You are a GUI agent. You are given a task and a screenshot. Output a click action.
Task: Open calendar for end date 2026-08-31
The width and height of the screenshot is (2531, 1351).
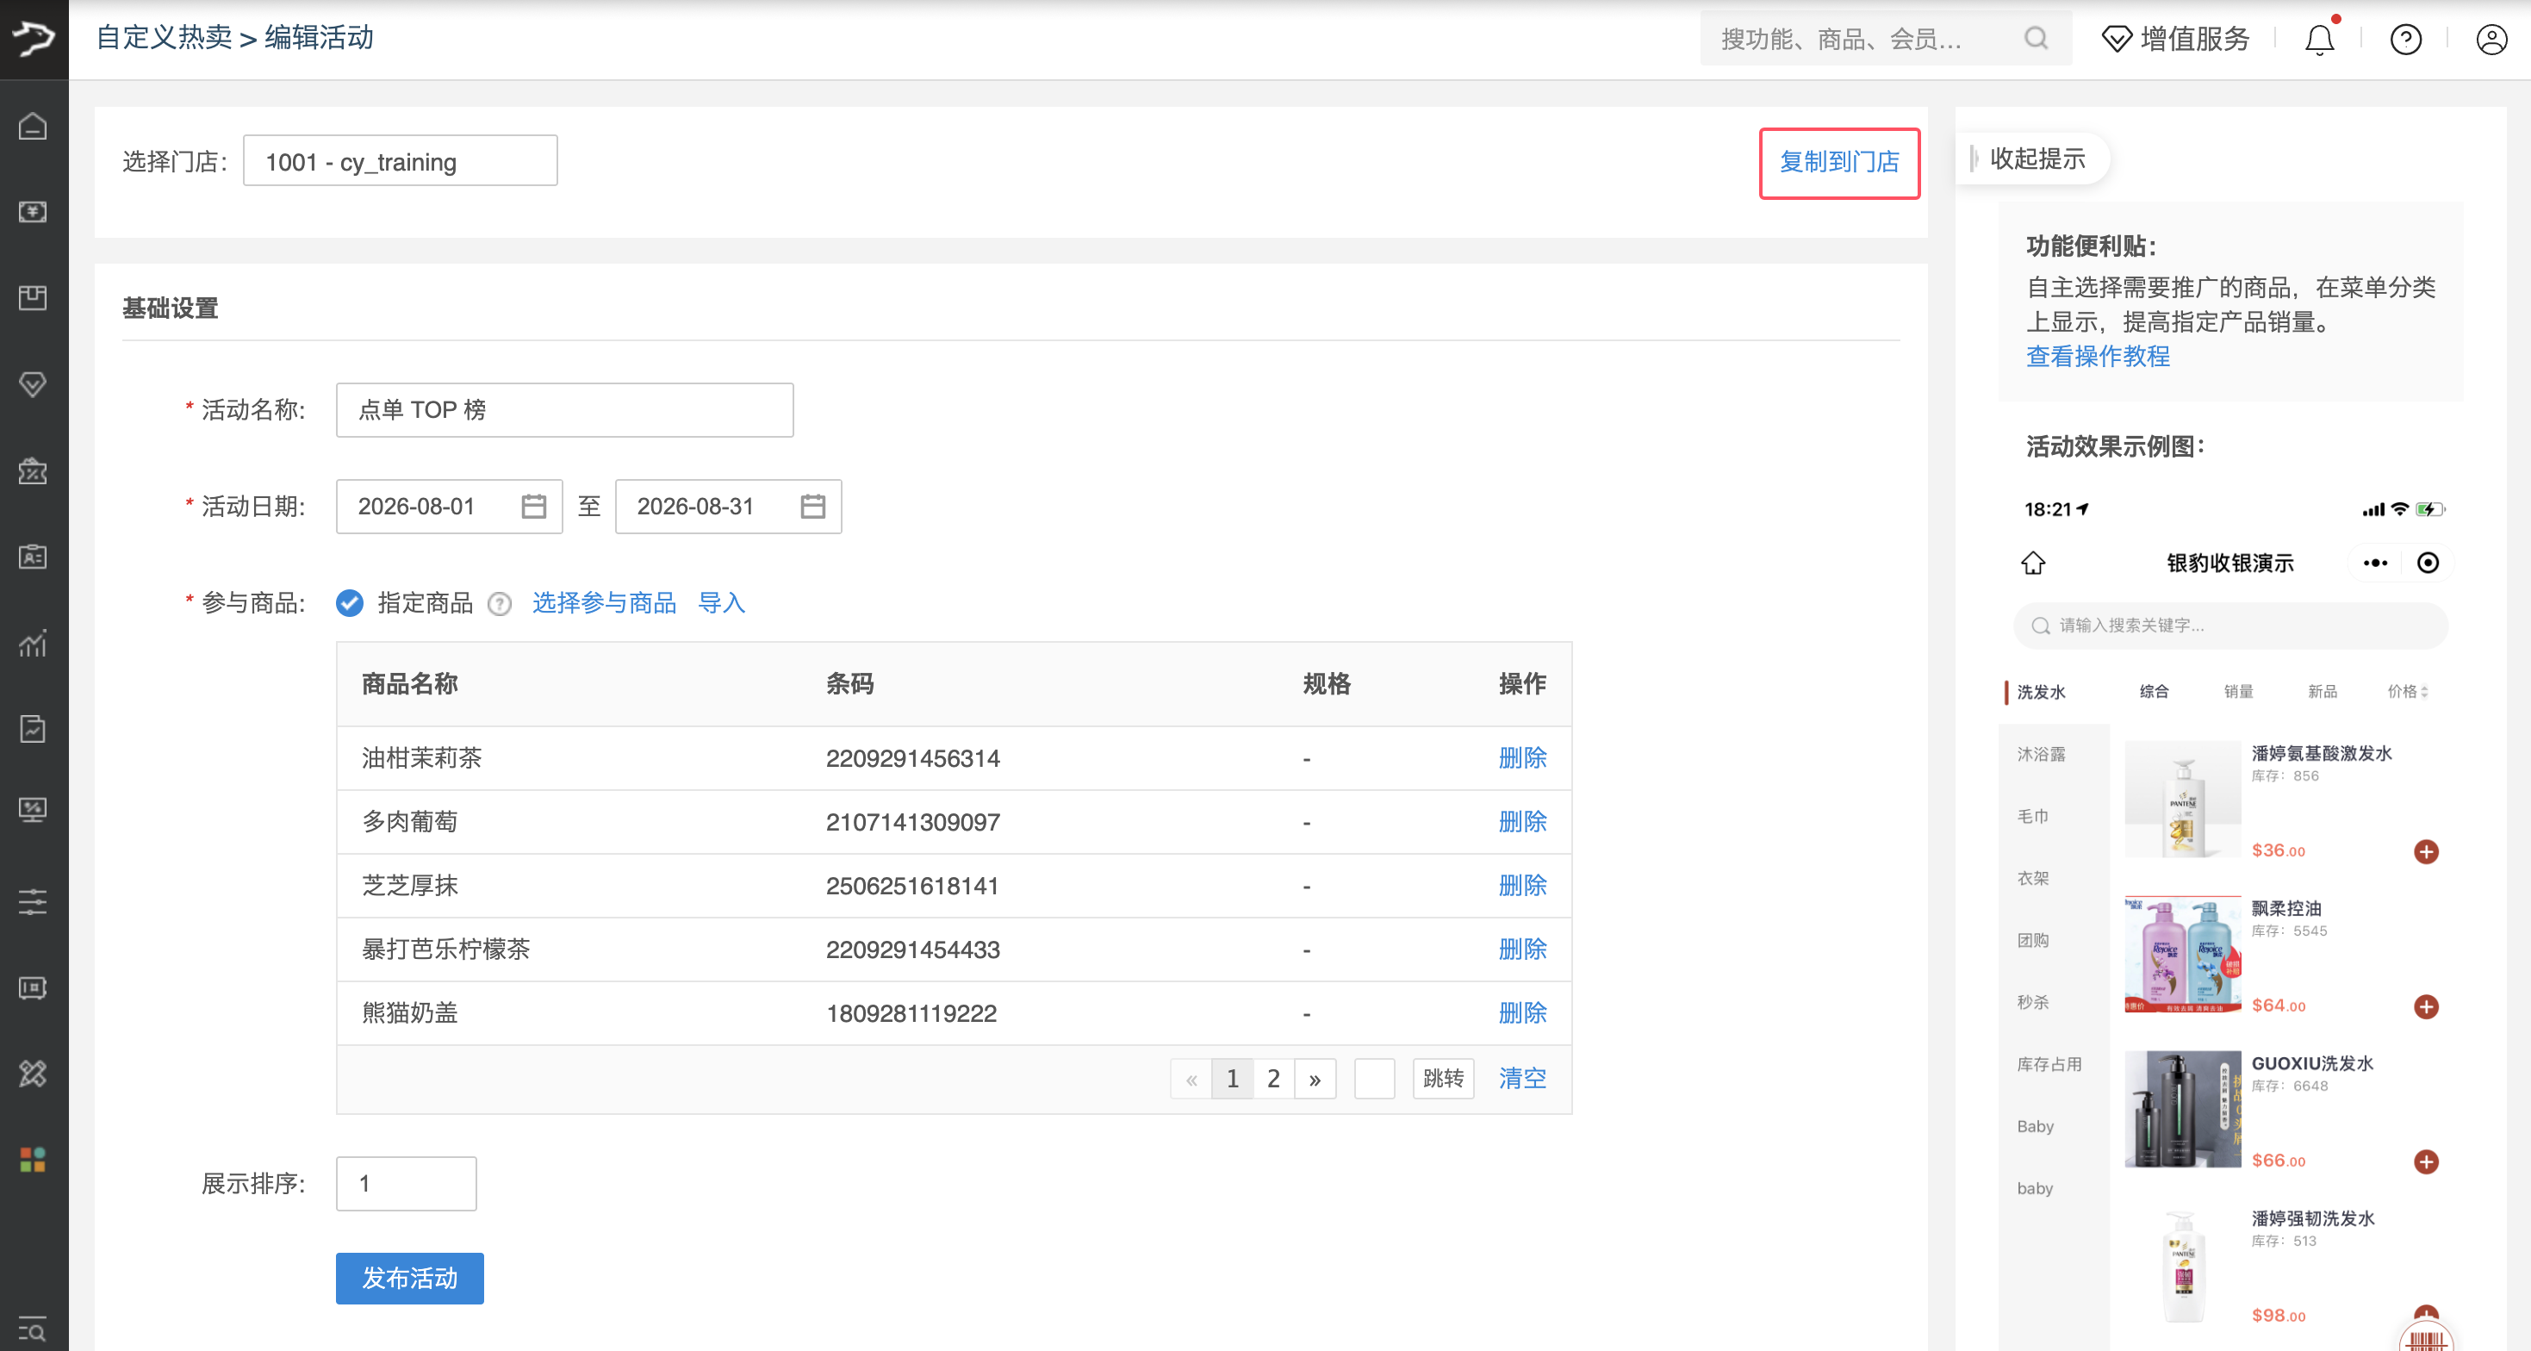tap(812, 506)
